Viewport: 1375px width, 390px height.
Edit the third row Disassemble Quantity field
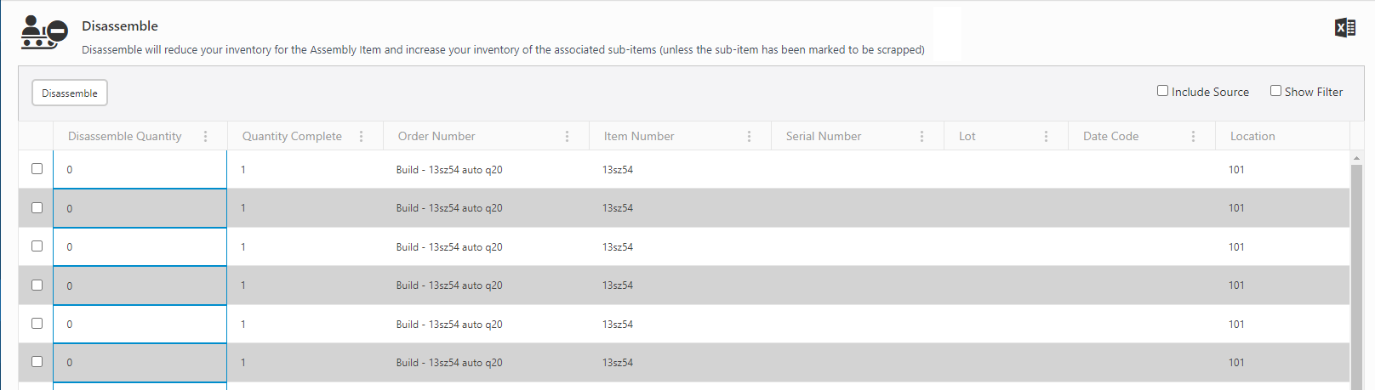tap(140, 247)
